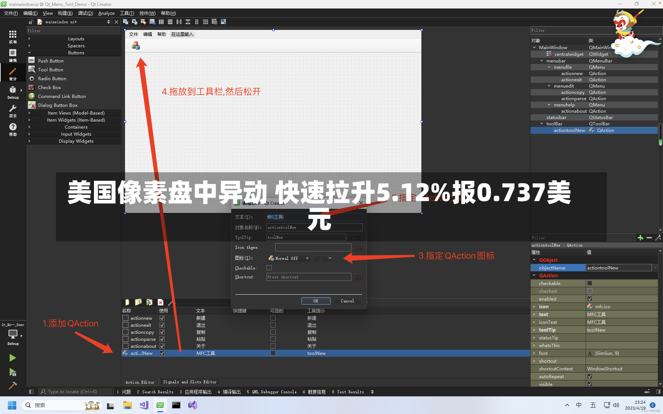Screen dimensions: 663x414
Task: Switch to Signals and Slots Editor tab
Action: [x=190, y=382]
